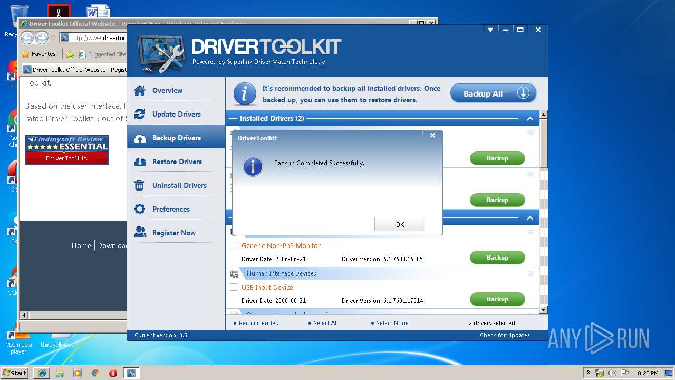Viewport: 675px width, 380px height.
Task: Backup the USB Input Device driver
Action: [x=497, y=299]
